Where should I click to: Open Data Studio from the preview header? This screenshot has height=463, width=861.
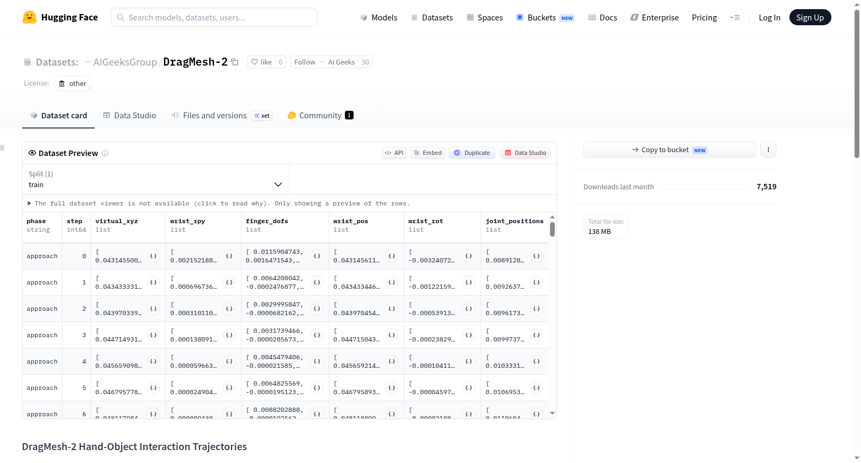tap(525, 153)
